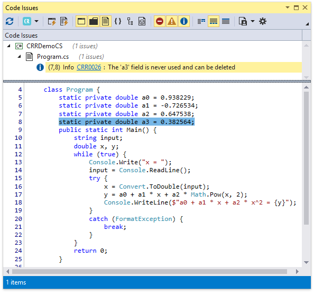This screenshot has width=314, height=293.
Task: Click the '1 items' status bar text
Action: coord(16,282)
